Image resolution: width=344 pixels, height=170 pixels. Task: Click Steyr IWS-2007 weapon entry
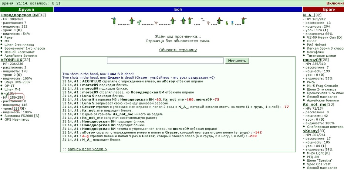pos(17,82)
